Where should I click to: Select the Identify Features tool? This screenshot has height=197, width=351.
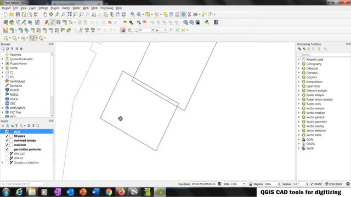(133, 15)
